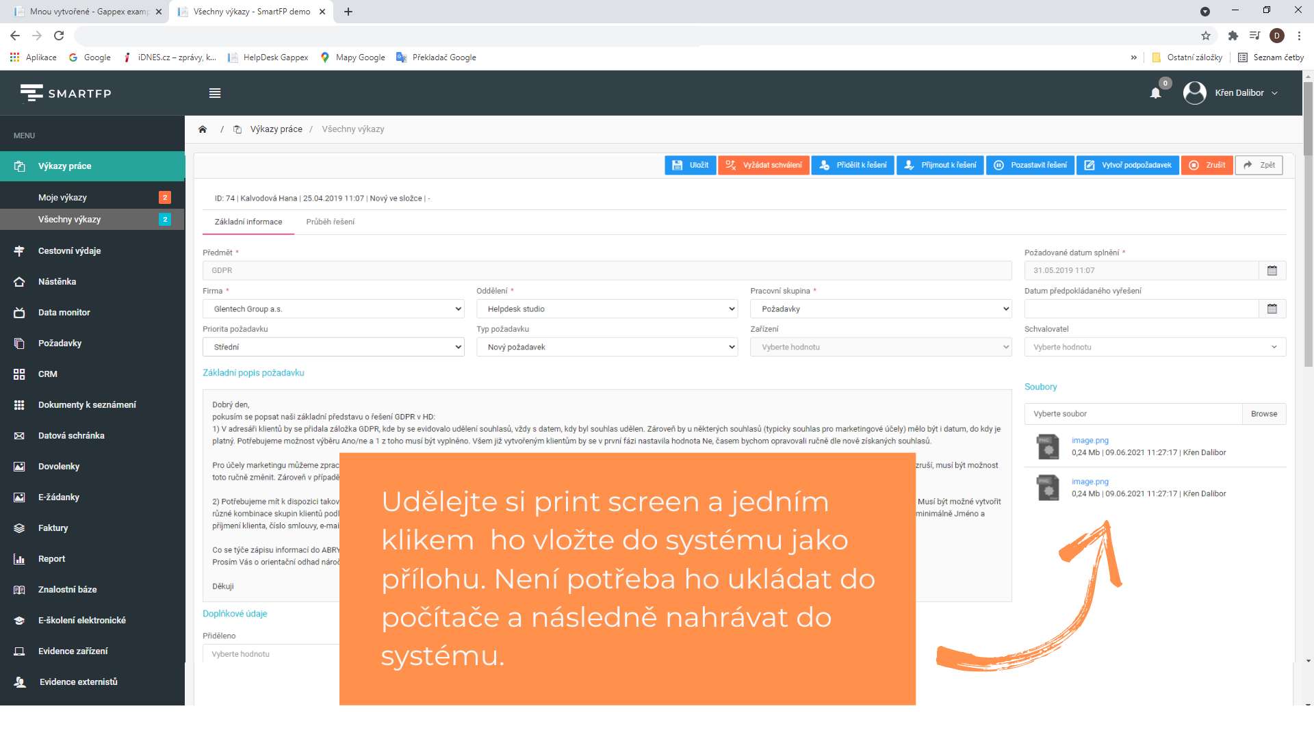Switch to Průběh řešení tab
This screenshot has width=1314, height=739.
[330, 222]
